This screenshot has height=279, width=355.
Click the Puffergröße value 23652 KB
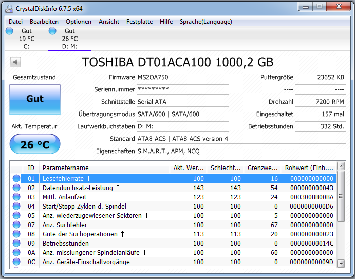coord(321,77)
